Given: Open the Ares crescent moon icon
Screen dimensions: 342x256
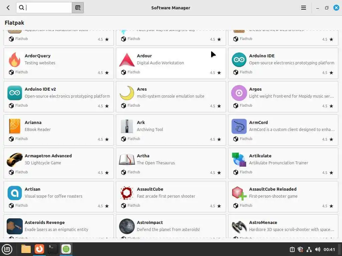Looking at the screenshot, I should point(127,93).
